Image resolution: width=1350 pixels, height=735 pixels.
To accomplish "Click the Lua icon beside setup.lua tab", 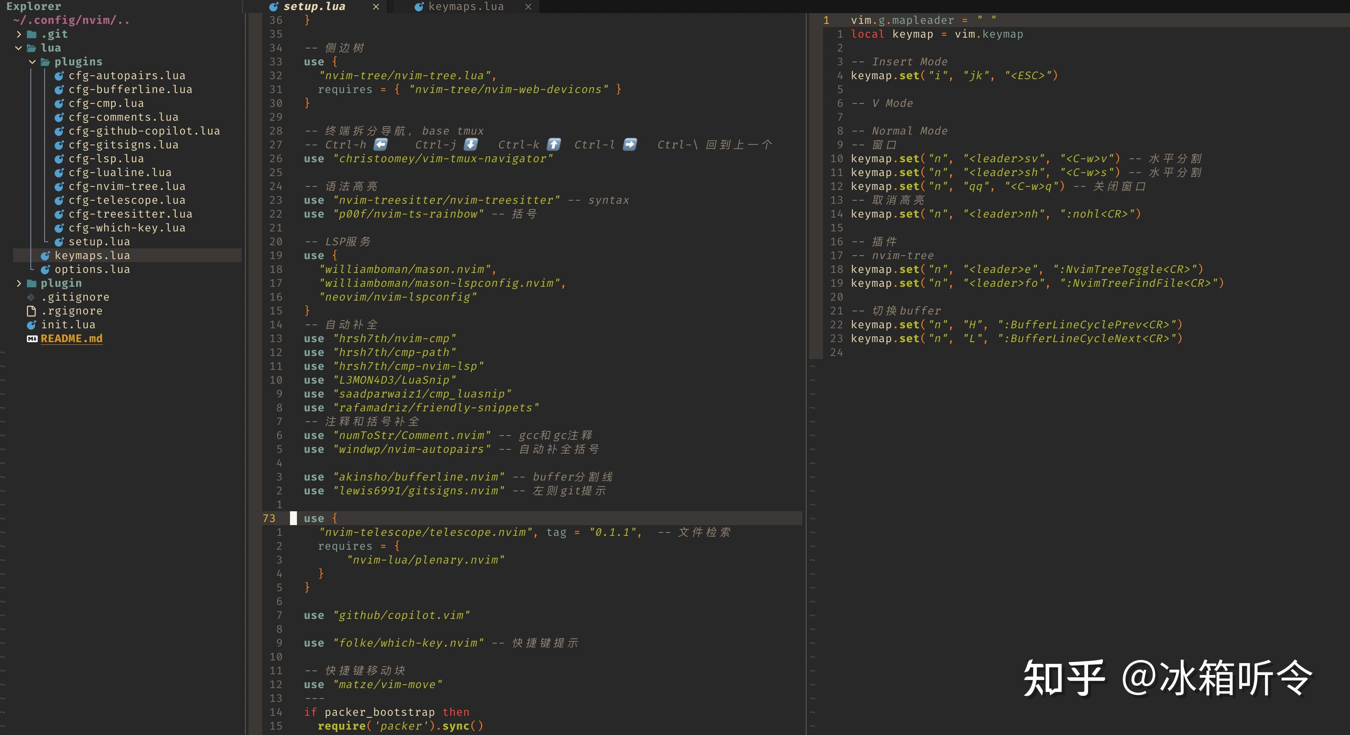I will coord(273,6).
